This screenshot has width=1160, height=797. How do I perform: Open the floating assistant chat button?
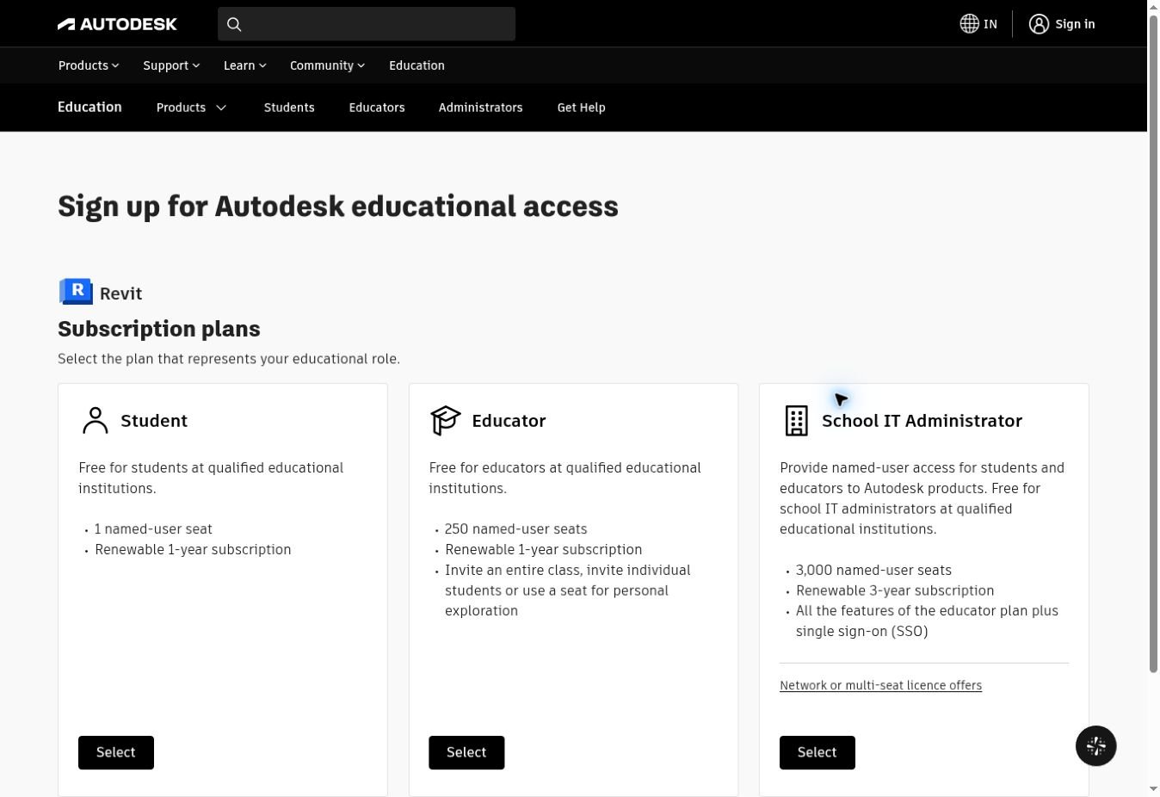click(1095, 746)
